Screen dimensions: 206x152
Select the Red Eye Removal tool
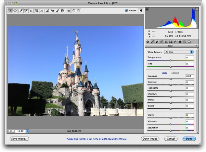(52, 11)
